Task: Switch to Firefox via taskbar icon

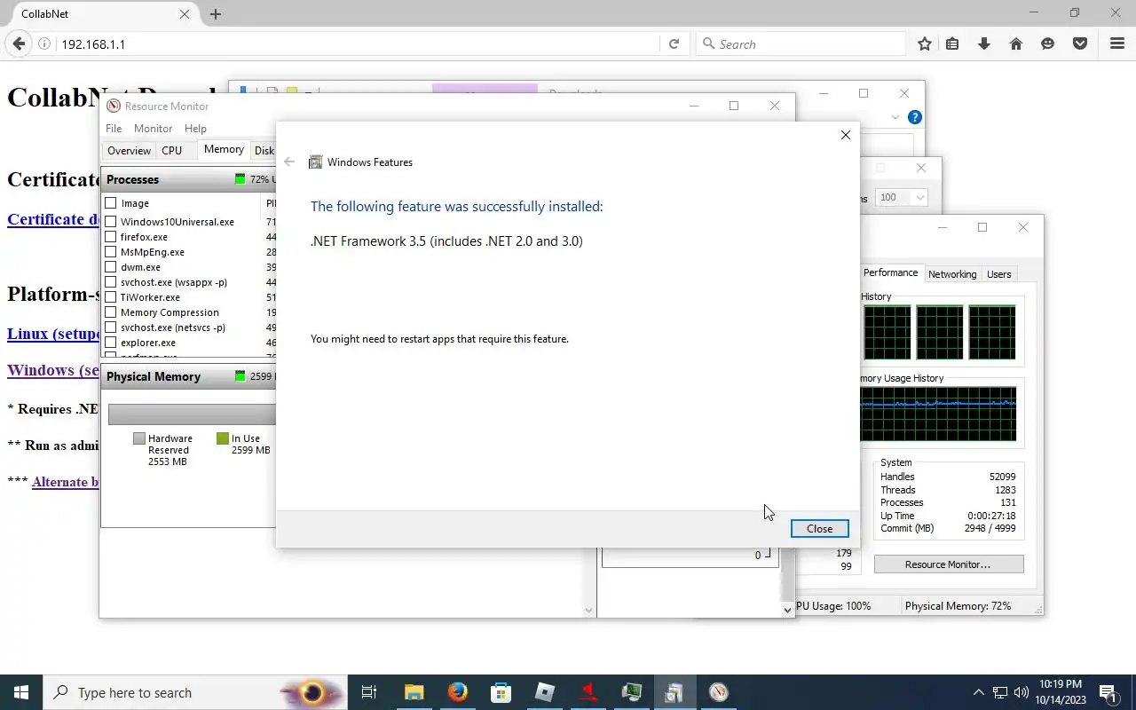Action: click(x=458, y=692)
